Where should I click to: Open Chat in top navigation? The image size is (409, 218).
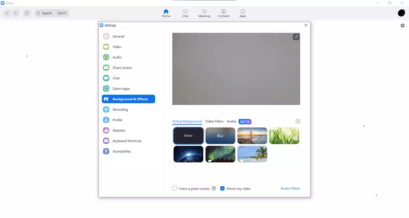click(x=185, y=13)
